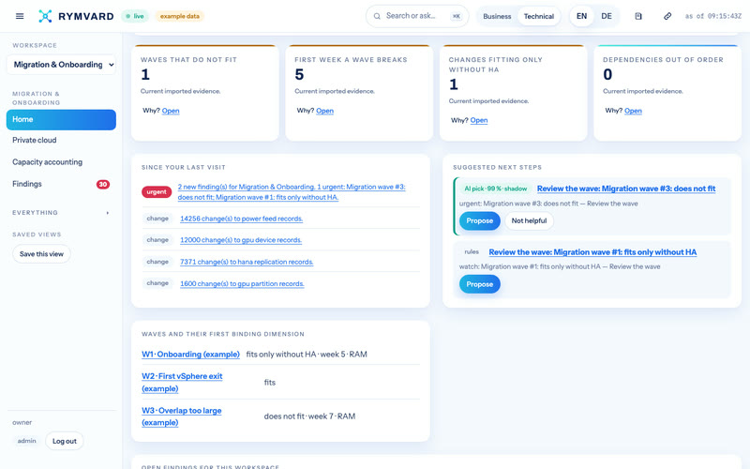Viewport: 750px width, 469px height.
Task: Open Why link for Waves that do not fit
Action: pyautogui.click(x=171, y=111)
